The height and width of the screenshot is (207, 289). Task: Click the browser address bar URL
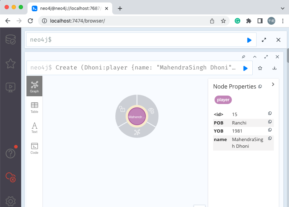tap(77, 21)
